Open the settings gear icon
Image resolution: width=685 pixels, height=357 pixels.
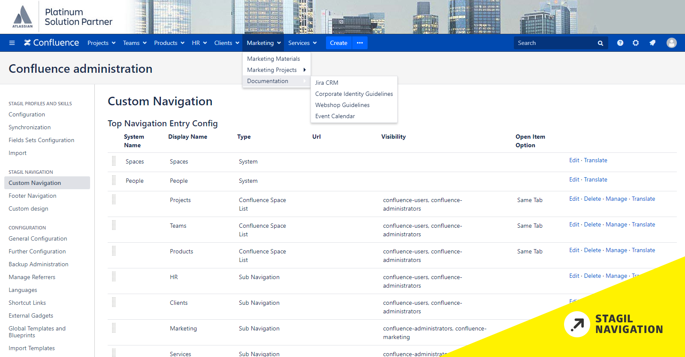click(636, 43)
